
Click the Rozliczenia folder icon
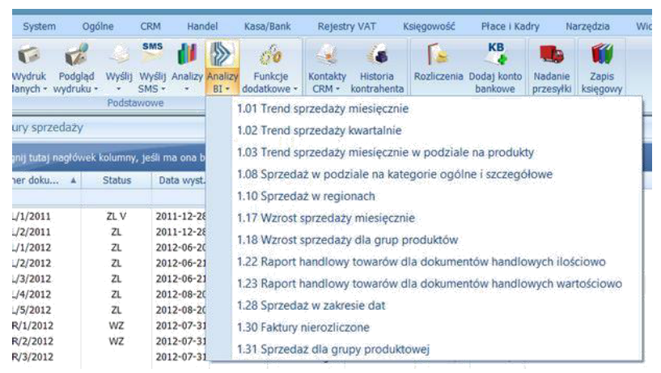point(438,58)
